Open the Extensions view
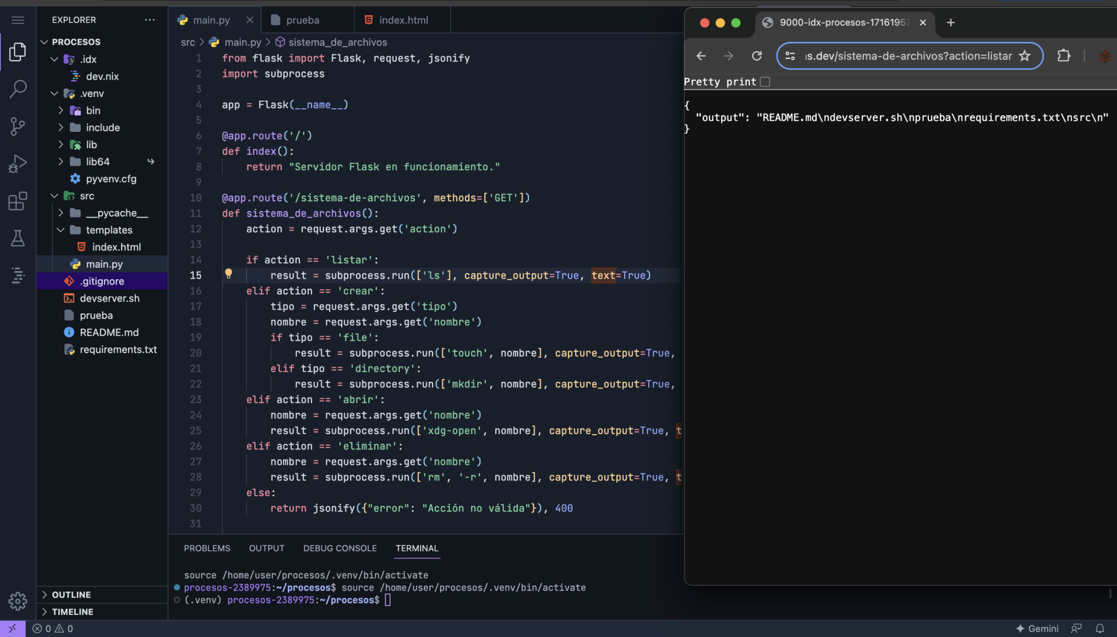The height and width of the screenshot is (637, 1117). [18, 201]
